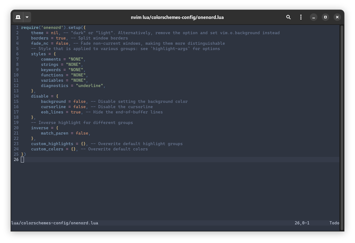The width and height of the screenshot is (355, 243).
Task: Expand the new tab dropdown arrow
Action: pos(27,17)
